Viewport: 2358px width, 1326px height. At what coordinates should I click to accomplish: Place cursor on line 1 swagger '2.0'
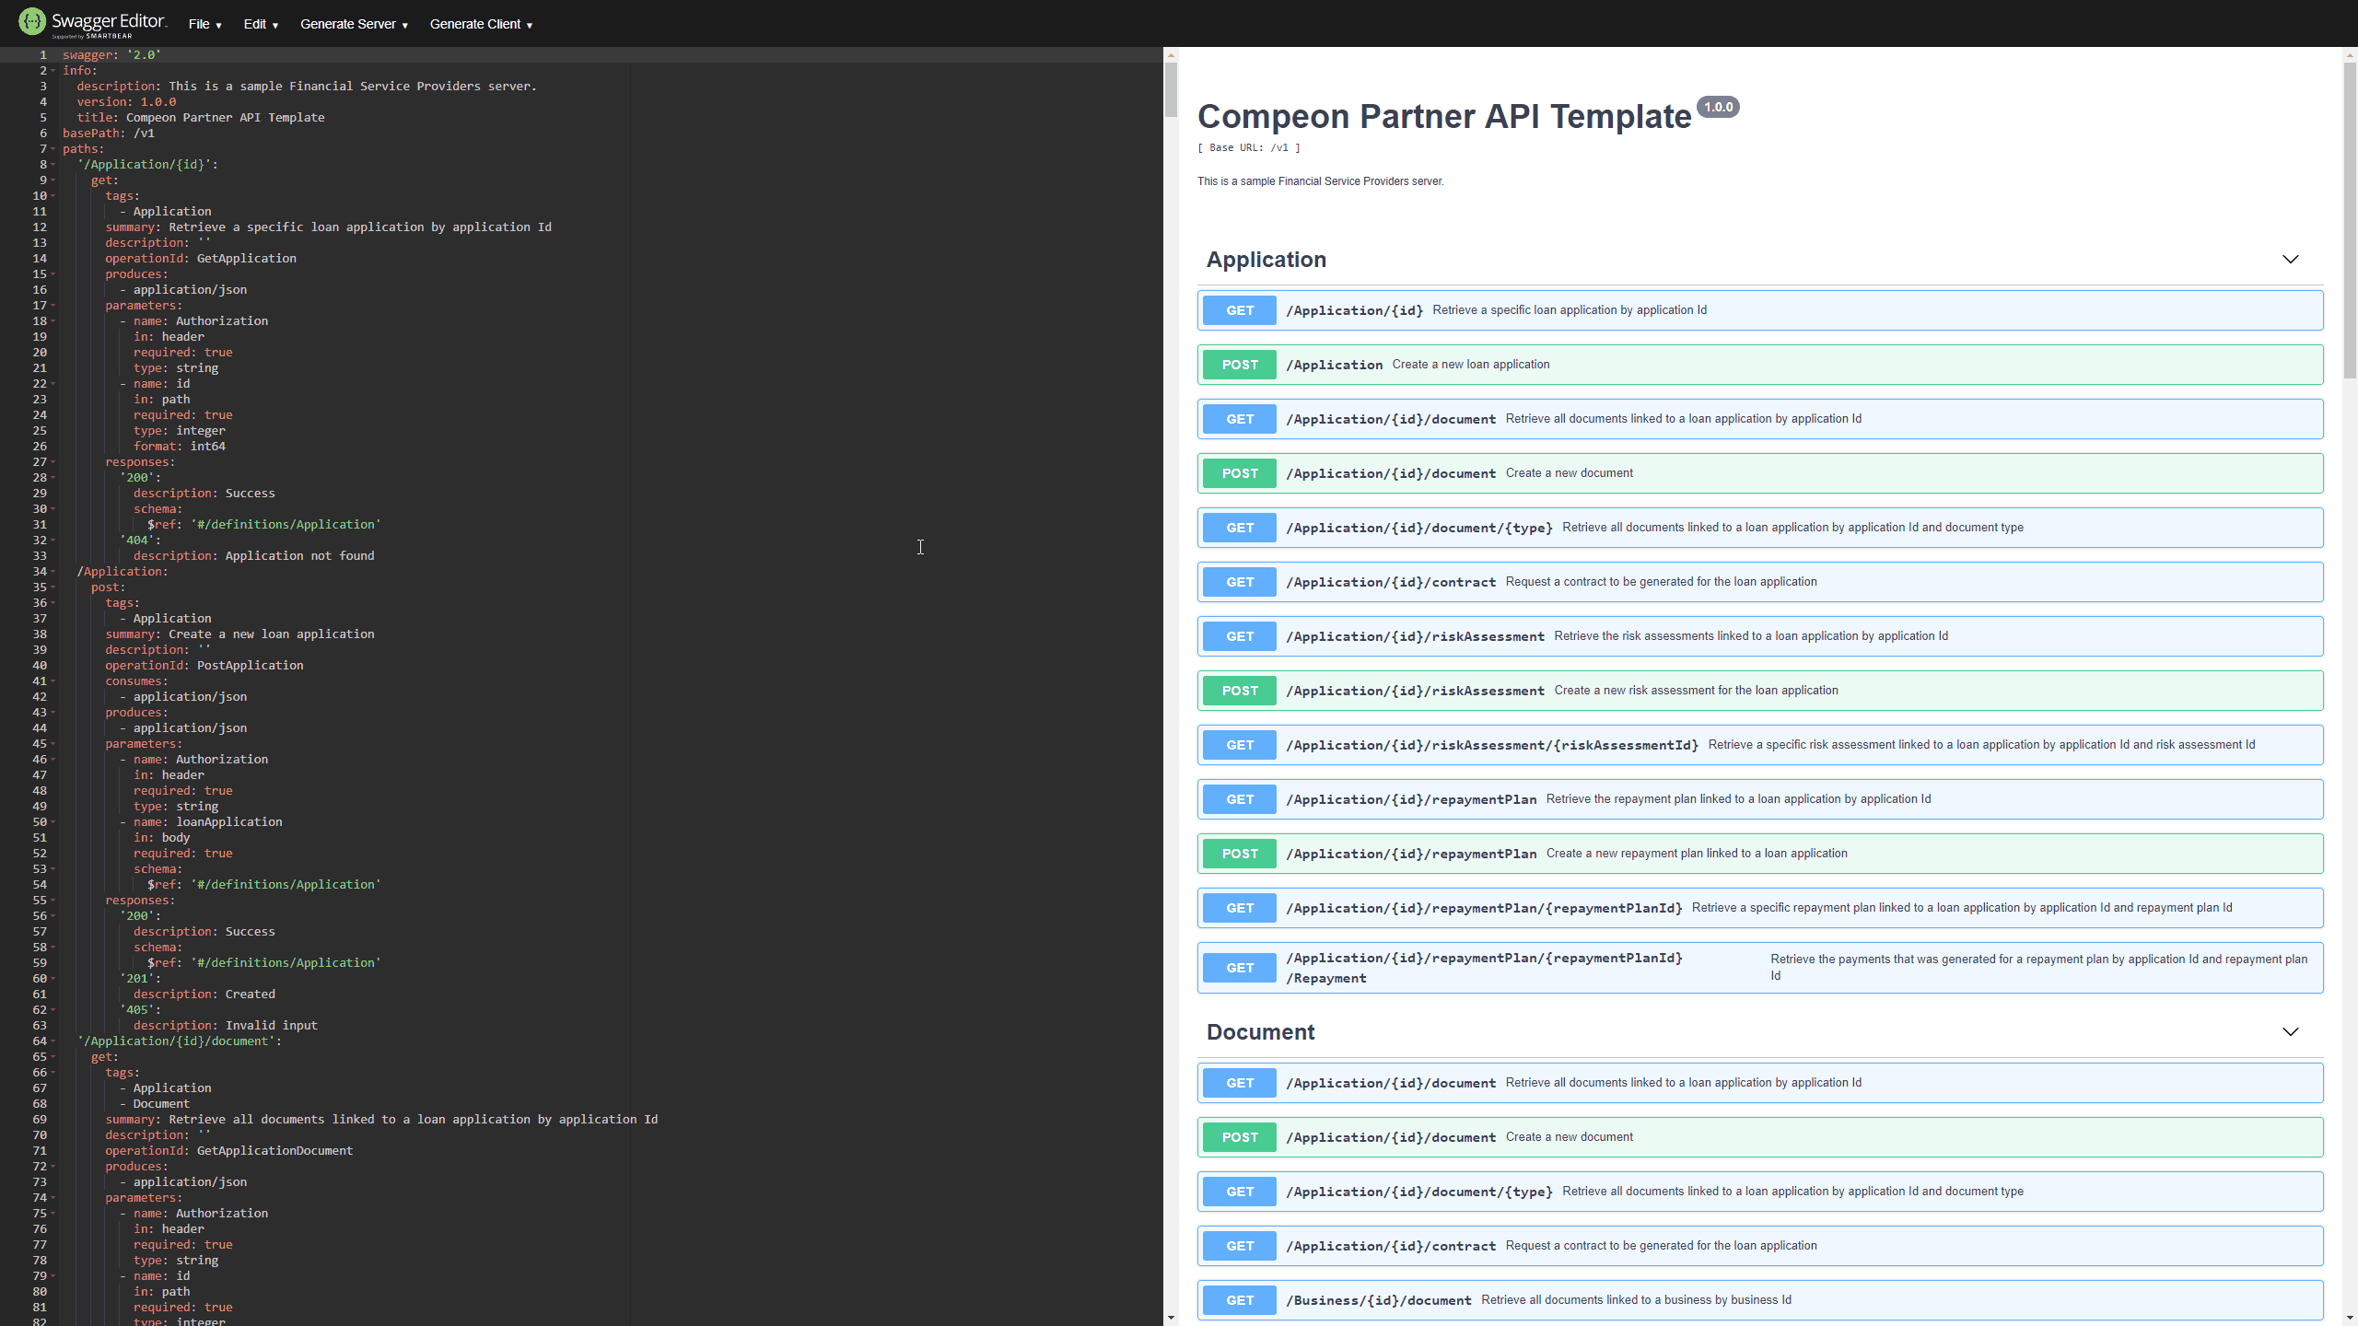pos(112,55)
